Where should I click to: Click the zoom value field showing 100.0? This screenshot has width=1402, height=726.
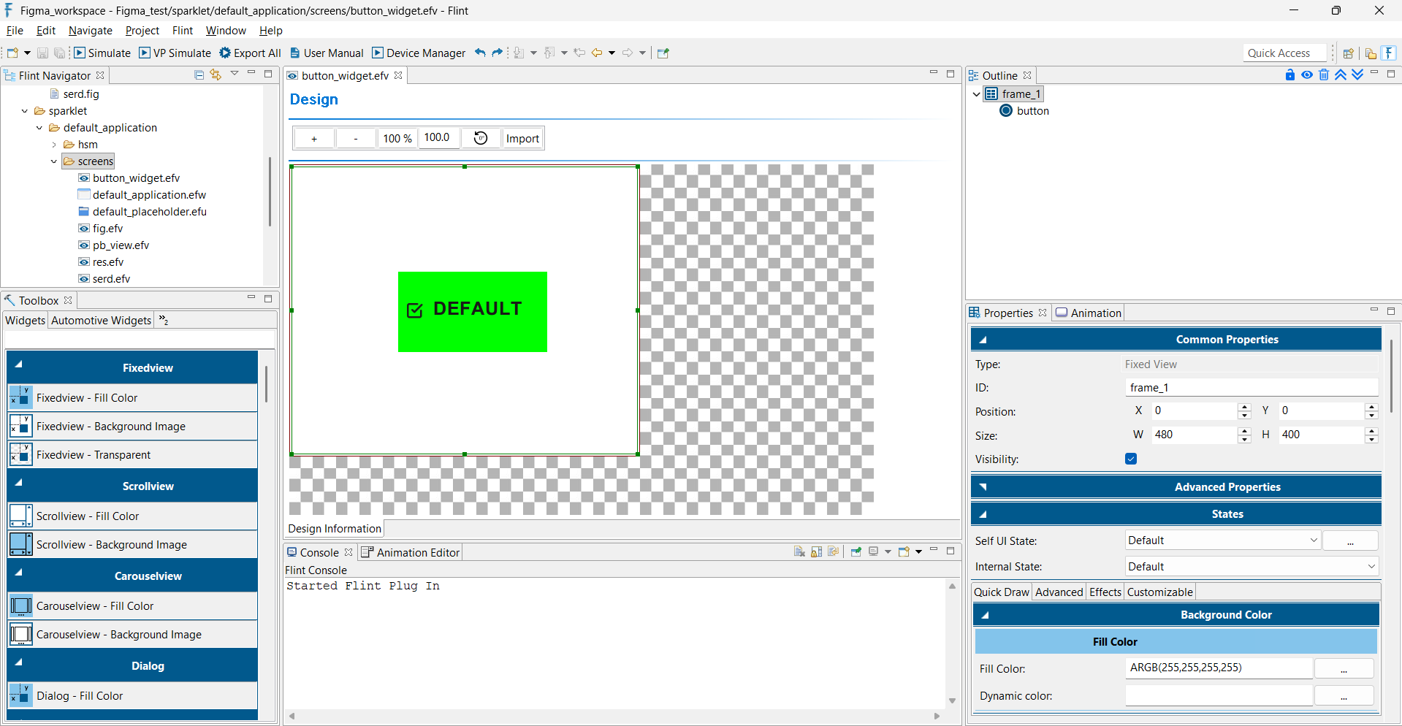(438, 137)
